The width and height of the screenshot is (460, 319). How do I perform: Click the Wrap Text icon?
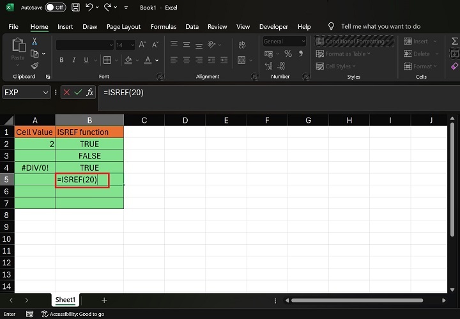tap(242, 45)
